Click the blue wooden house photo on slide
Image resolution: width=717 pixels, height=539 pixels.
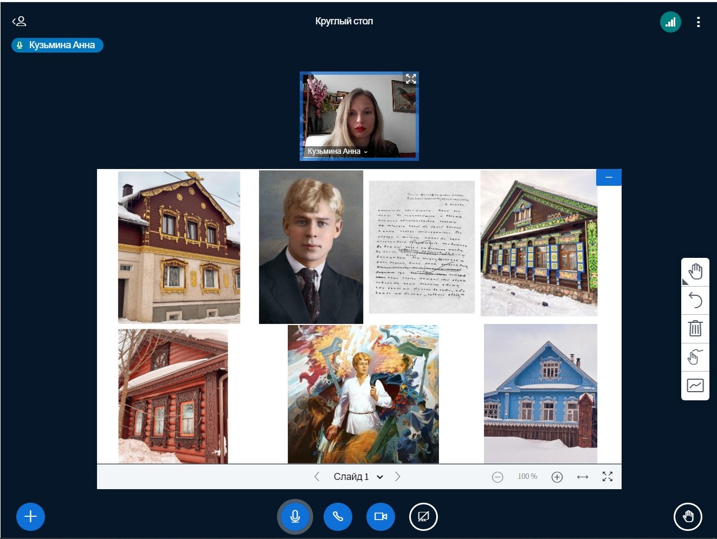pyautogui.click(x=540, y=393)
